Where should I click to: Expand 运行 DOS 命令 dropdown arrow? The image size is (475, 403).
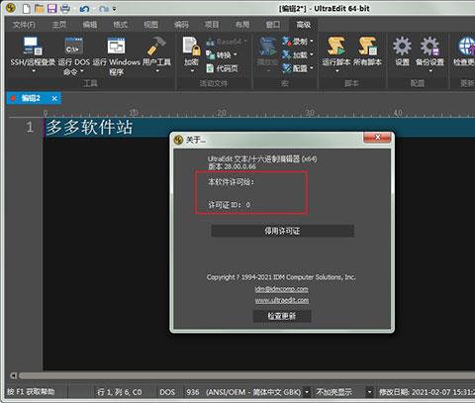coord(82,71)
